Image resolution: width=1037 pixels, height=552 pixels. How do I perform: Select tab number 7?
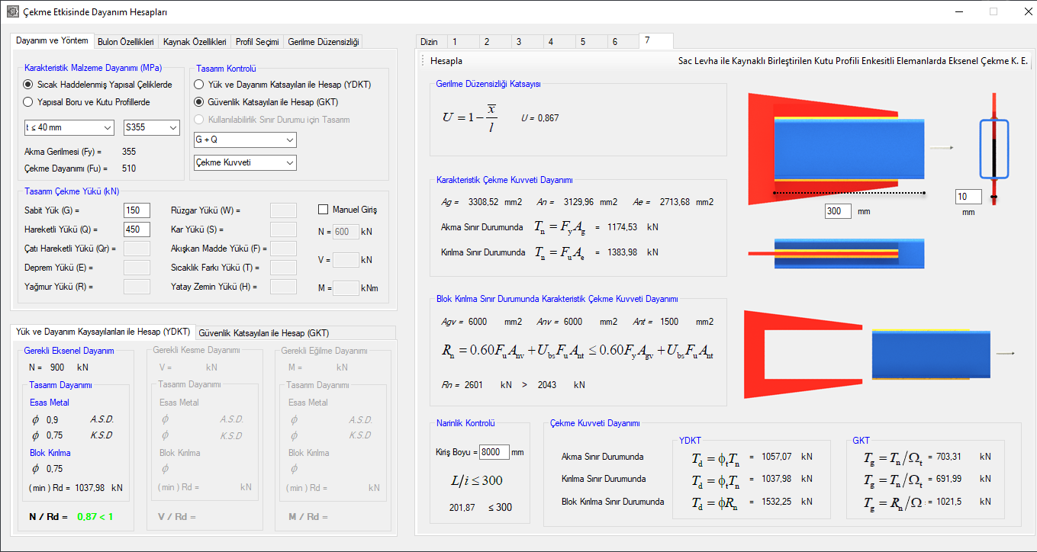click(x=655, y=40)
